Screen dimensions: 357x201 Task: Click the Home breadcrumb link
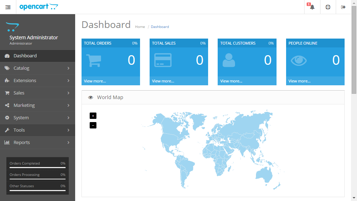(x=140, y=27)
